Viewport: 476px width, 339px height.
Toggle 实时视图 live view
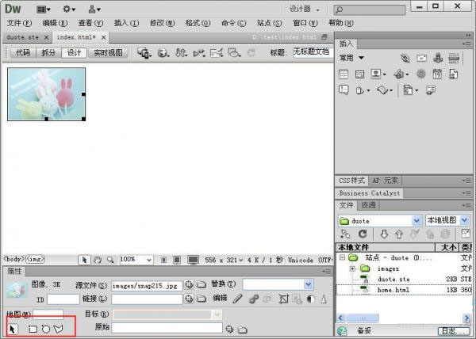point(108,53)
